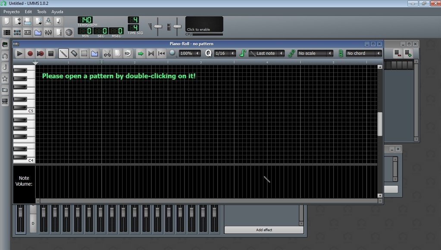Click the Piano-Roll horizontal scrollbar

coord(208,201)
